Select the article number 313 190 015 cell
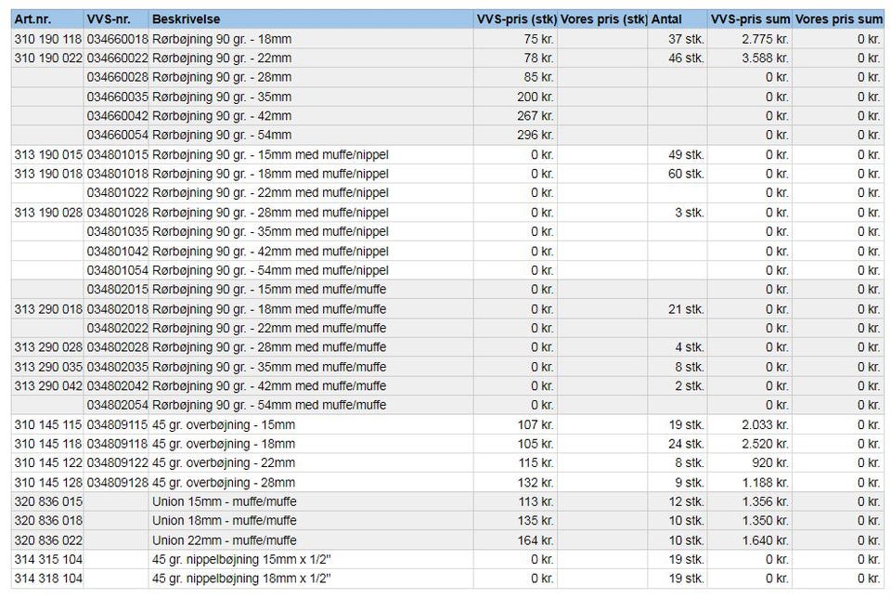 [47, 154]
